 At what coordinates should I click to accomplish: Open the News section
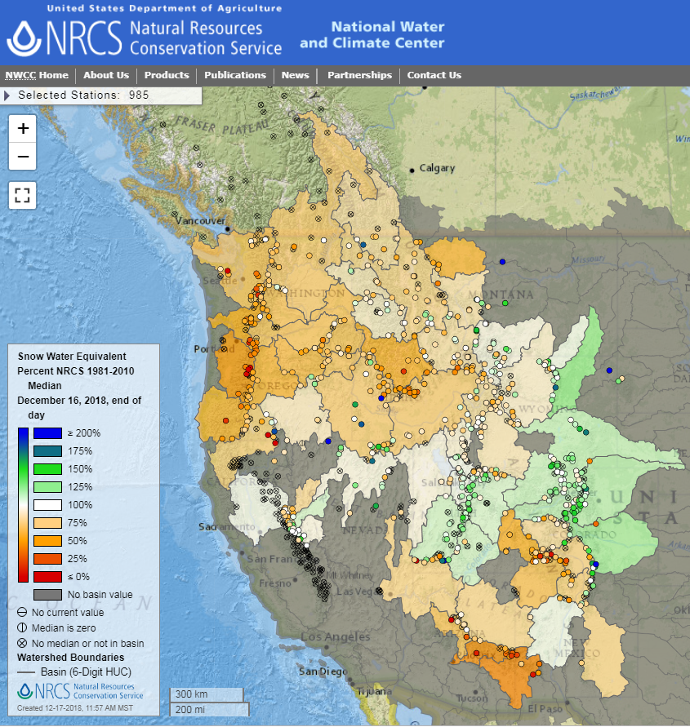(296, 75)
